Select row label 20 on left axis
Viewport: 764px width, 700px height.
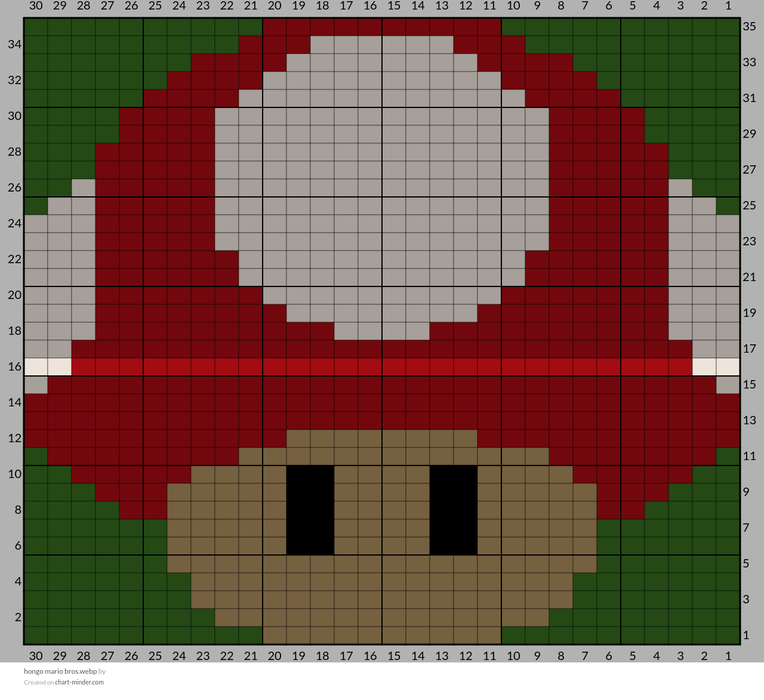click(x=15, y=295)
